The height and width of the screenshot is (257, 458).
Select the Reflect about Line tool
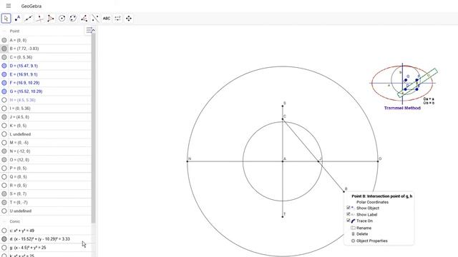click(95, 19)
